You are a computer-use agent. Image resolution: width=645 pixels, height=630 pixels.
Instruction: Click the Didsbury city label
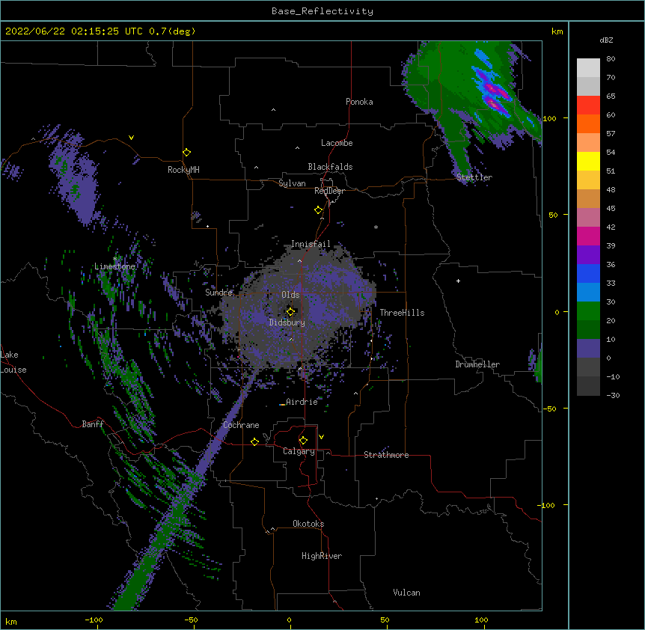pos(287,322)
